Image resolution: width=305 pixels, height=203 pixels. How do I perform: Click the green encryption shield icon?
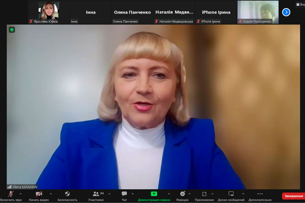(x=12, y=30)
